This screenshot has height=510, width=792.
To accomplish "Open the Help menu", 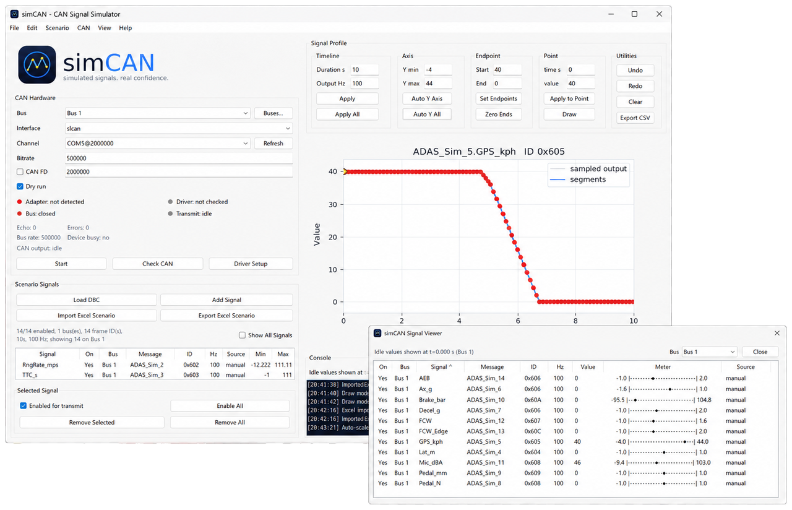I will tap(126, 28).
